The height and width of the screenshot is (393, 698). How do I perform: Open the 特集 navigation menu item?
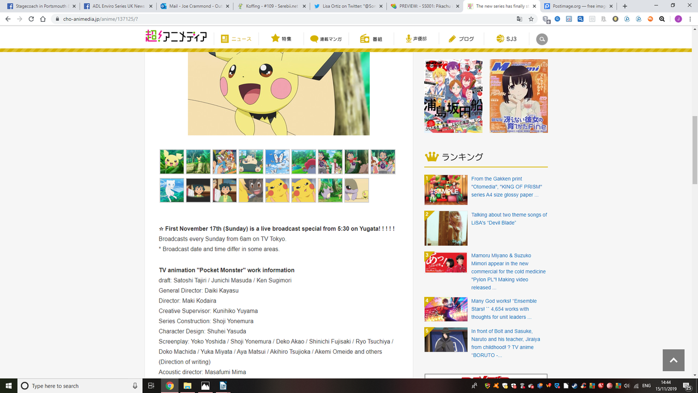click(281, 39)
